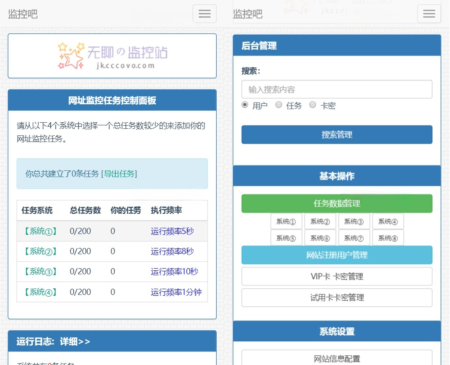Click the search input field 输入搜索内容
Screen dimensions: 450x365
tap(336, 89)
